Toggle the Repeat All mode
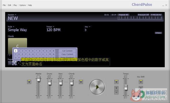 click(123, 15)
